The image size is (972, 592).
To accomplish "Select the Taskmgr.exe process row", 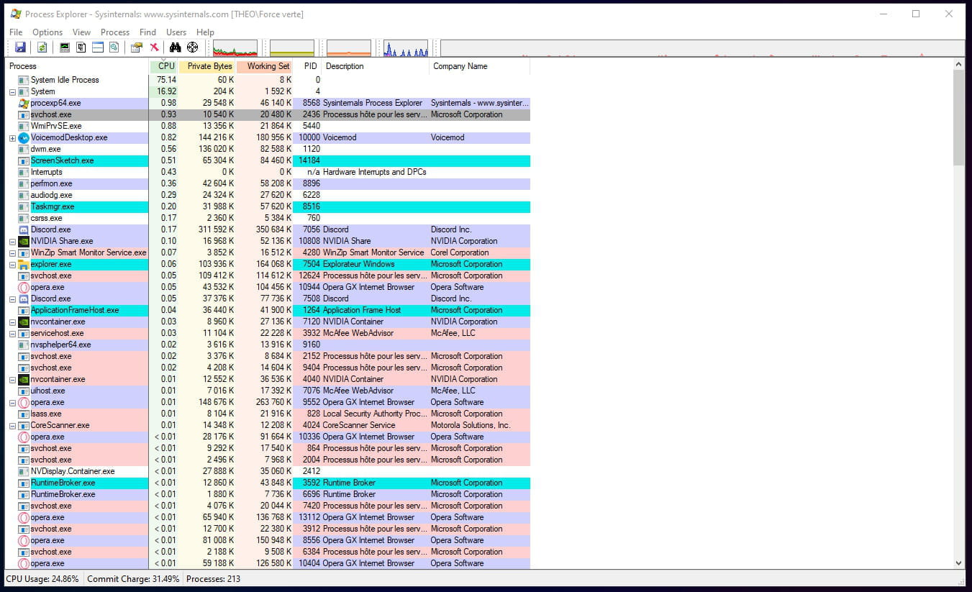I will [x=268, y=206].
